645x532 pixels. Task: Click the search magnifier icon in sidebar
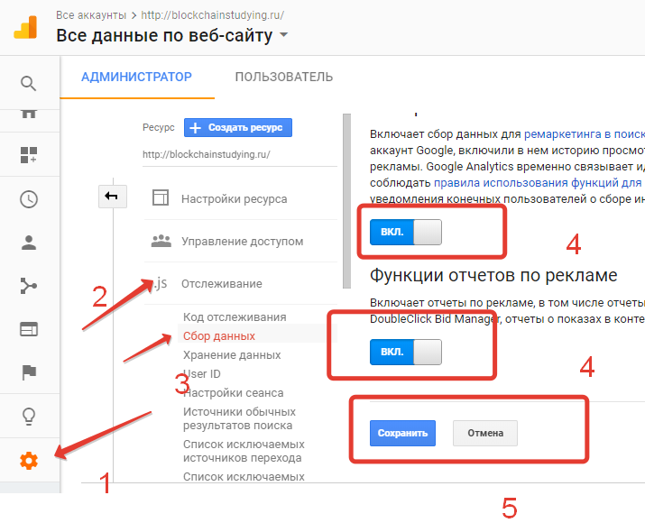pyautogui.click(x=29, y=84)
